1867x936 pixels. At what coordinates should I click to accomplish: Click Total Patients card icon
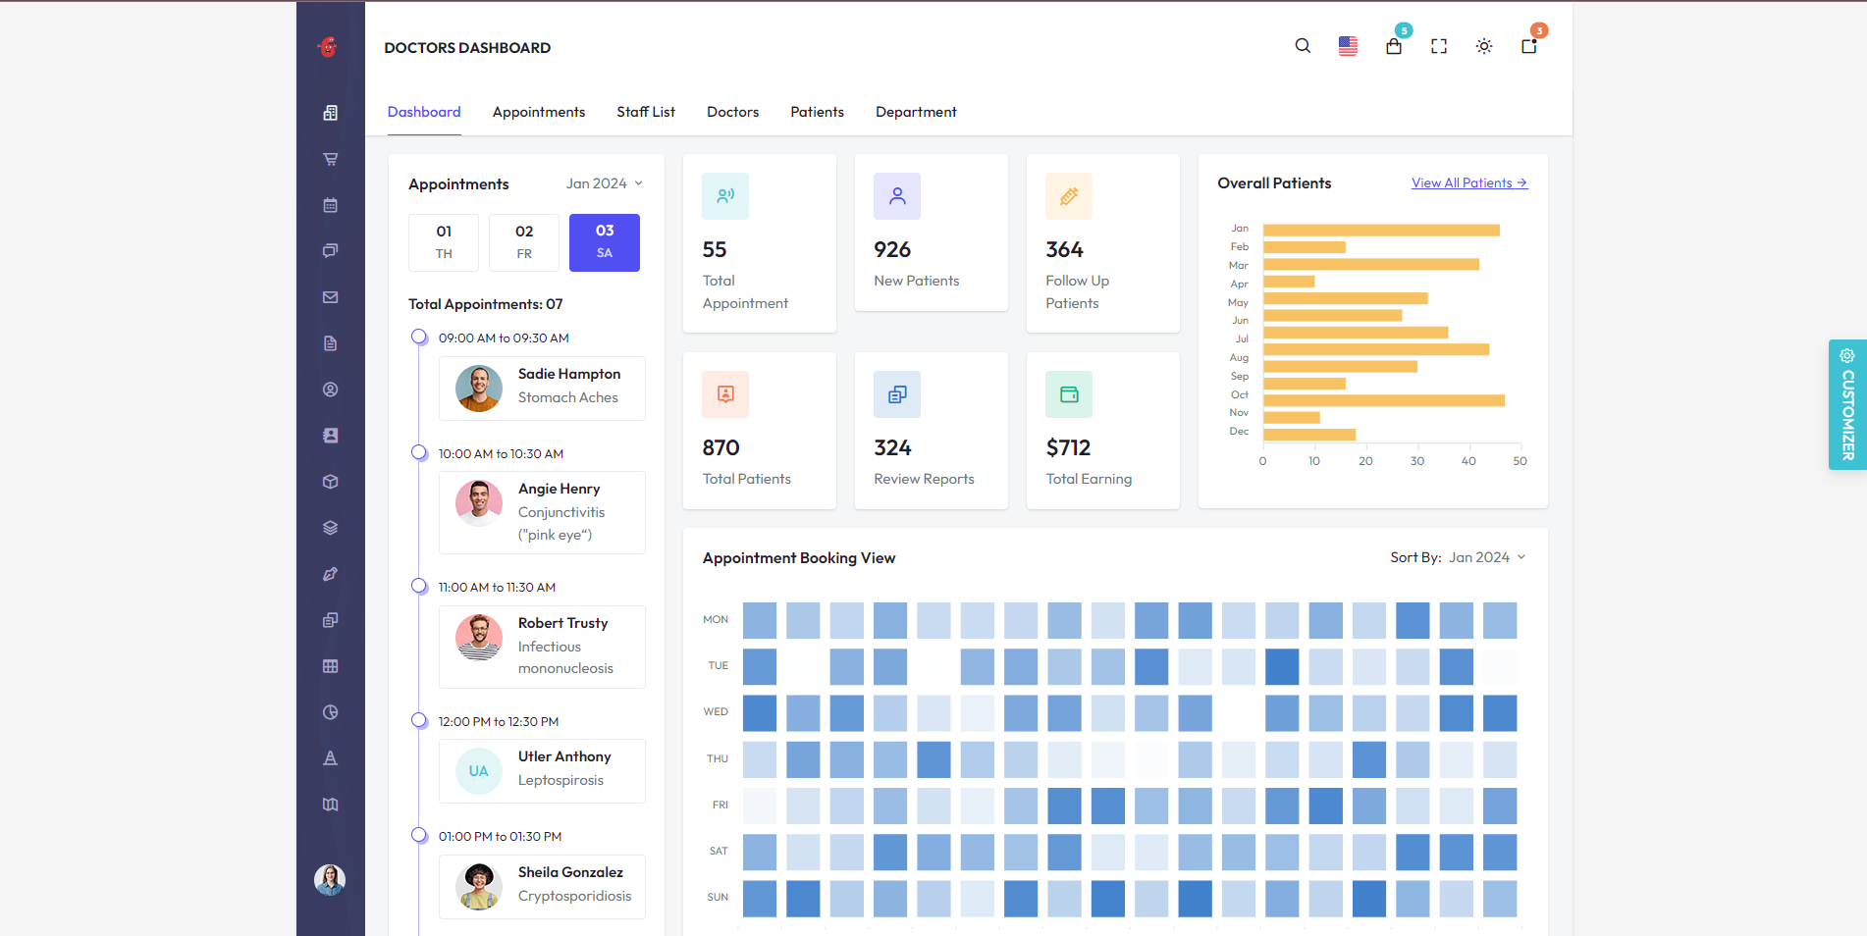coord(725,394)
